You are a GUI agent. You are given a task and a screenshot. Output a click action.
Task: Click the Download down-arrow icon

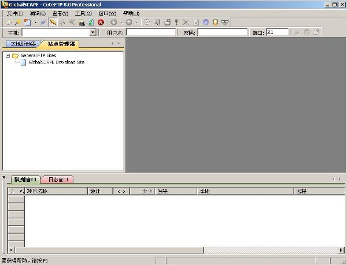[113, 23]
